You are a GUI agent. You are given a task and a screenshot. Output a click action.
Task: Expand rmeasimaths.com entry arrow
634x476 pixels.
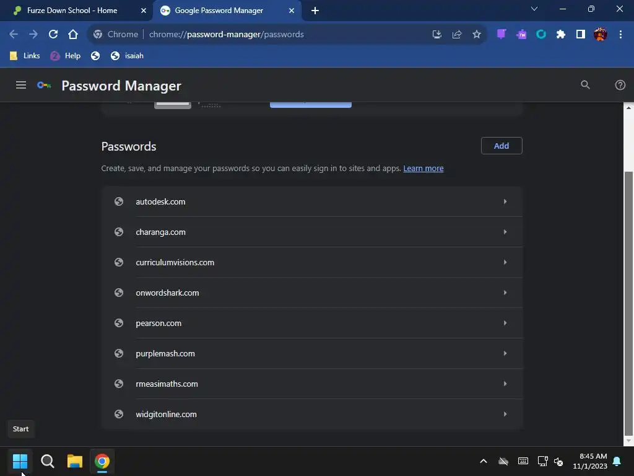[x=505, y=384]
